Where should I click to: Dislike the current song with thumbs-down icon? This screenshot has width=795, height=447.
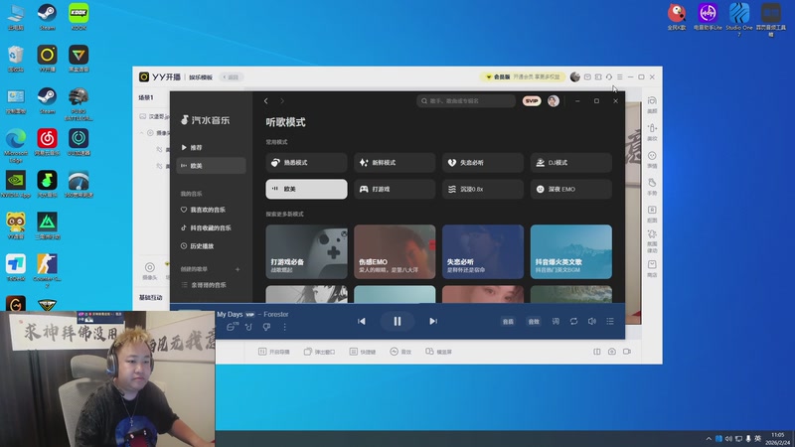(x=266, y=327)
